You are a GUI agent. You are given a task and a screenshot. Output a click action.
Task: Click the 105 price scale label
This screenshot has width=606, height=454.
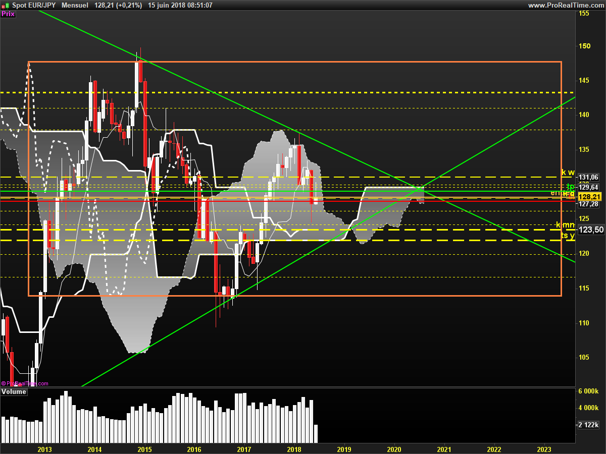pos(584,357)
